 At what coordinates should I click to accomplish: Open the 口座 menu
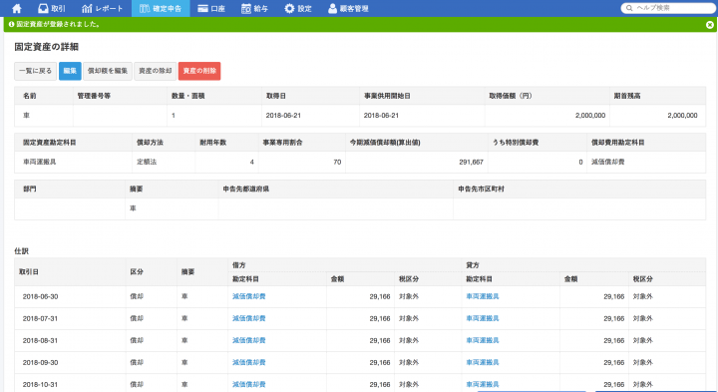click(x=211, y=8)
